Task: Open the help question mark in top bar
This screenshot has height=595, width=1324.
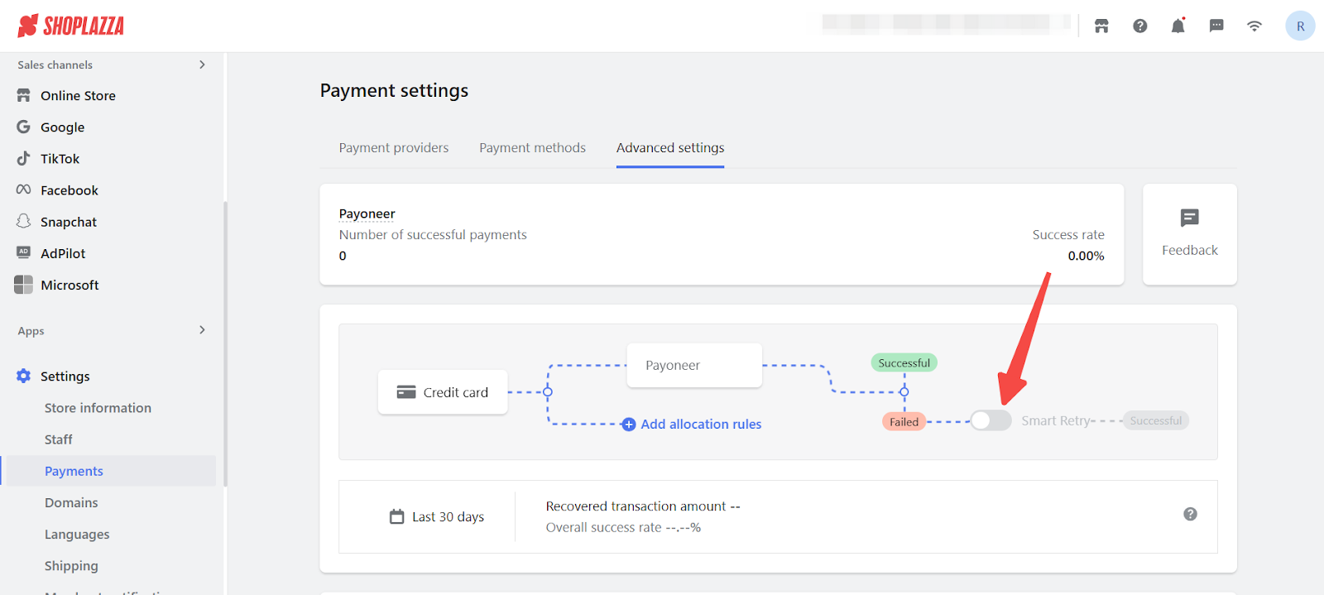Action: (1140, 26)
